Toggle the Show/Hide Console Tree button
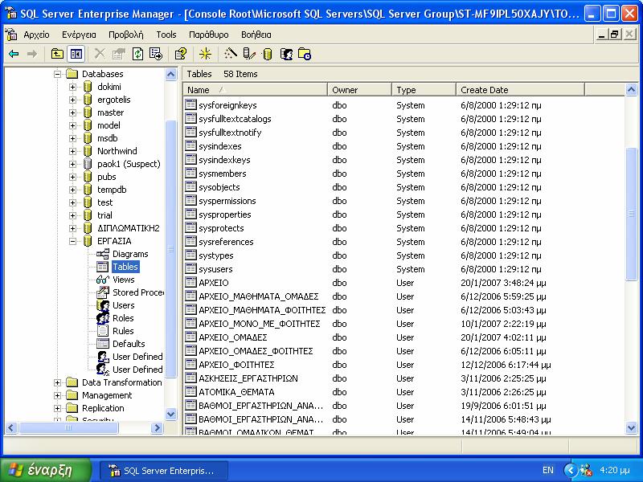Image resolution: width=643 pixels, height=482 pixels. tap(76, 54)
